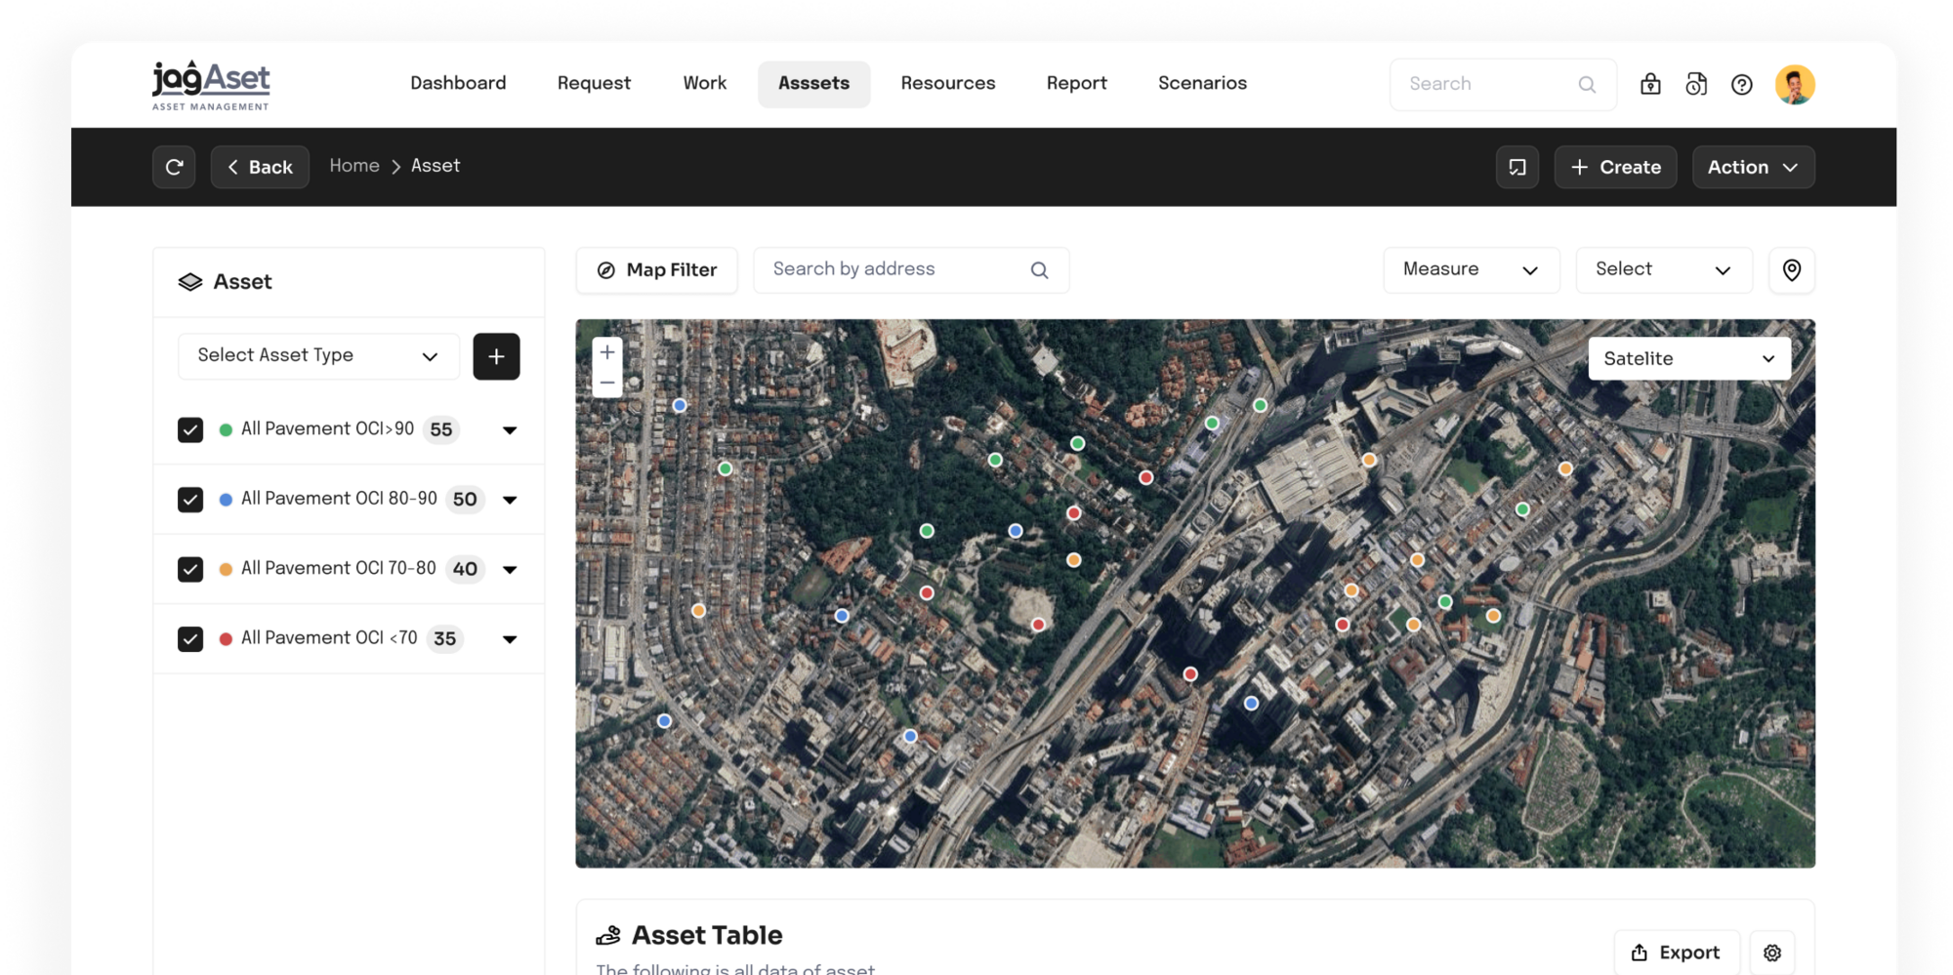Go to the Report tab
This screenshot has width=1953, height=975.
pos(1077,84)
